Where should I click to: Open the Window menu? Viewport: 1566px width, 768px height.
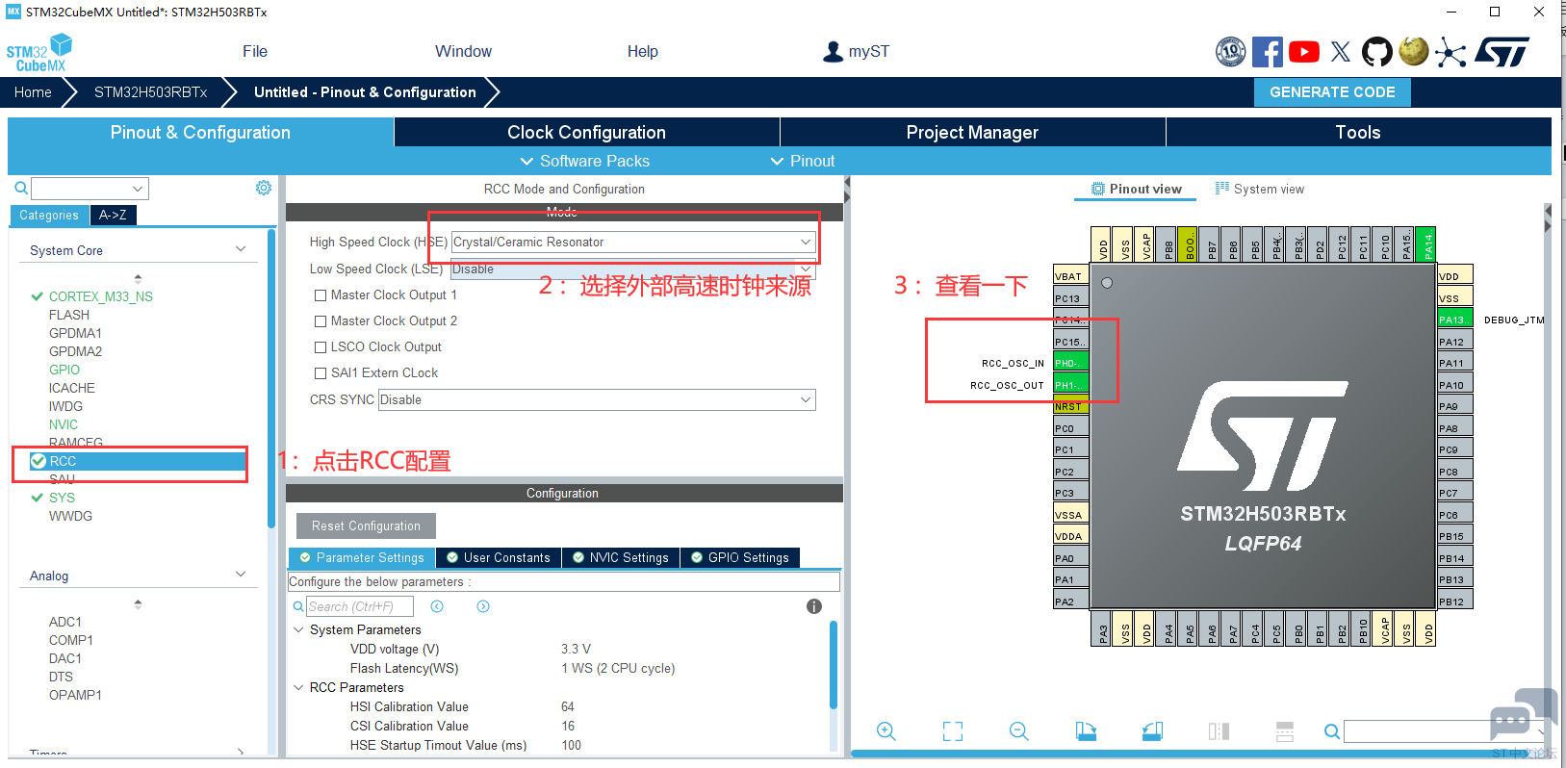[463, 52]
